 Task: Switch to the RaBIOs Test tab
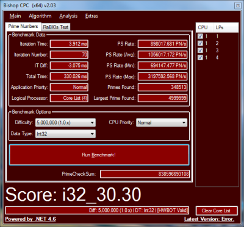[56, 27]
